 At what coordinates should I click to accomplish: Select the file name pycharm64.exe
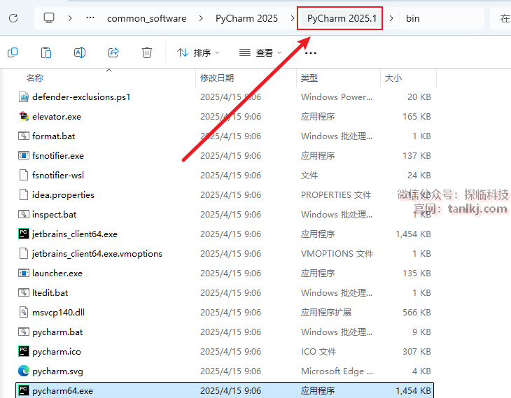click(62, 390)
